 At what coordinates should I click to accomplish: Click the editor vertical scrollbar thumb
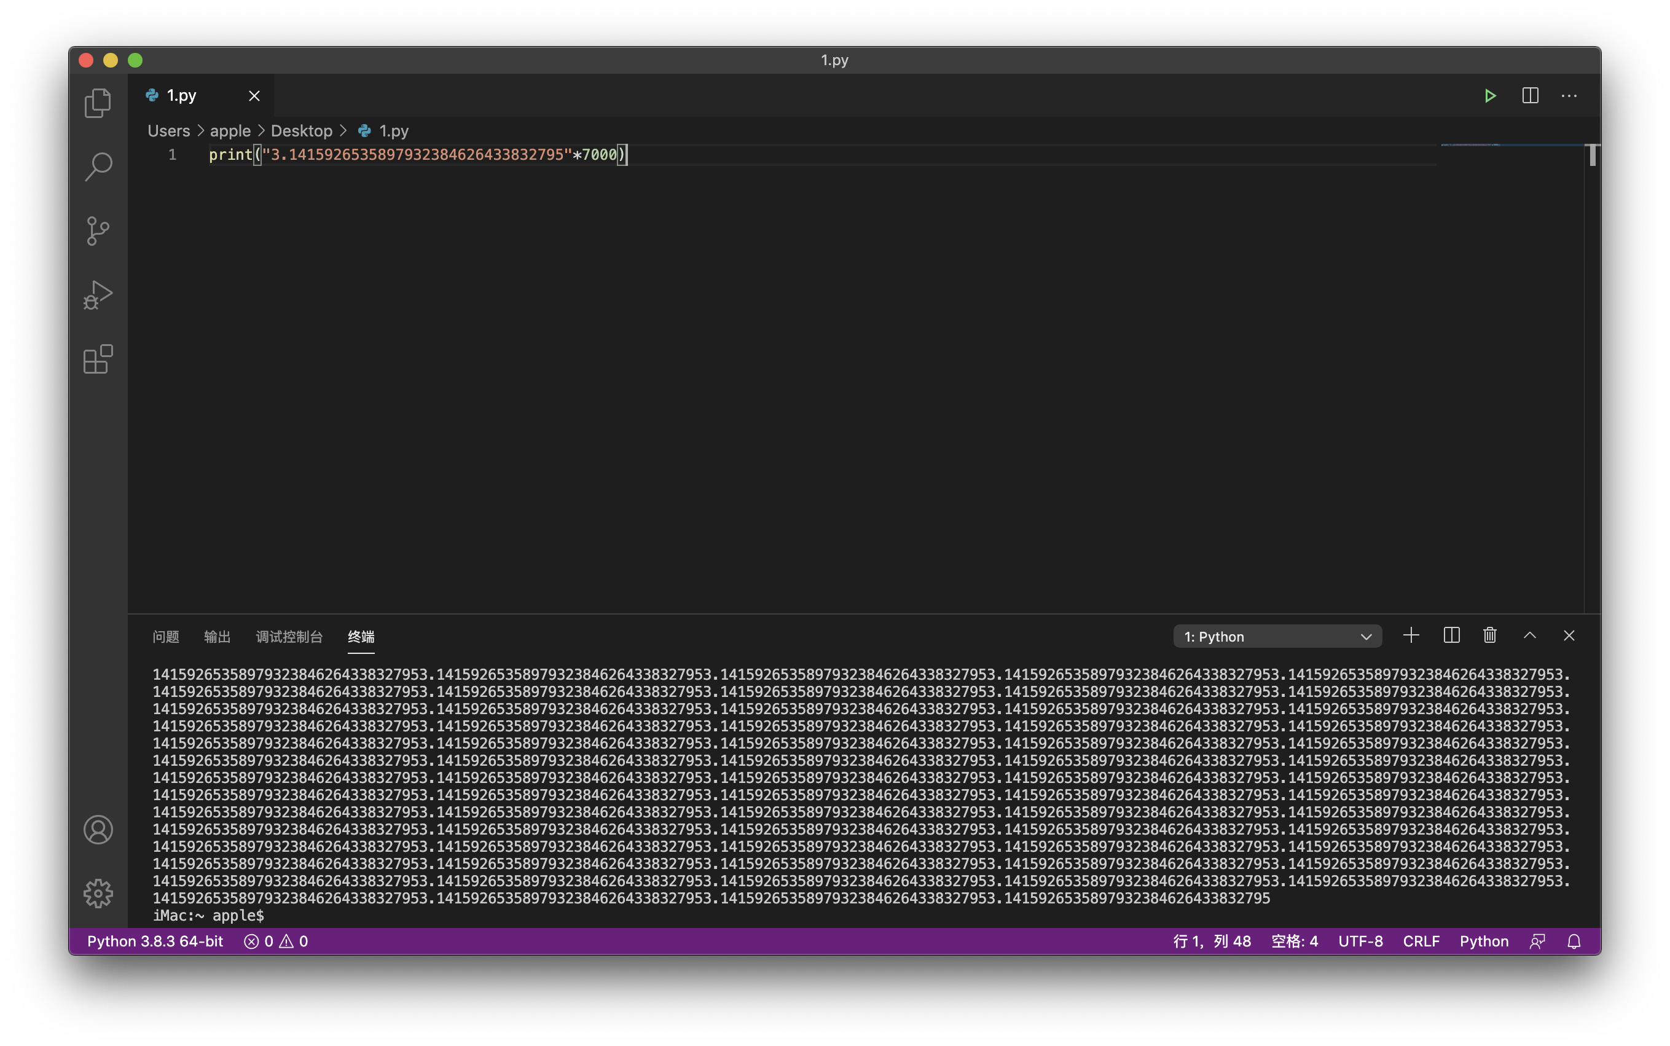tap(1592, 154)
